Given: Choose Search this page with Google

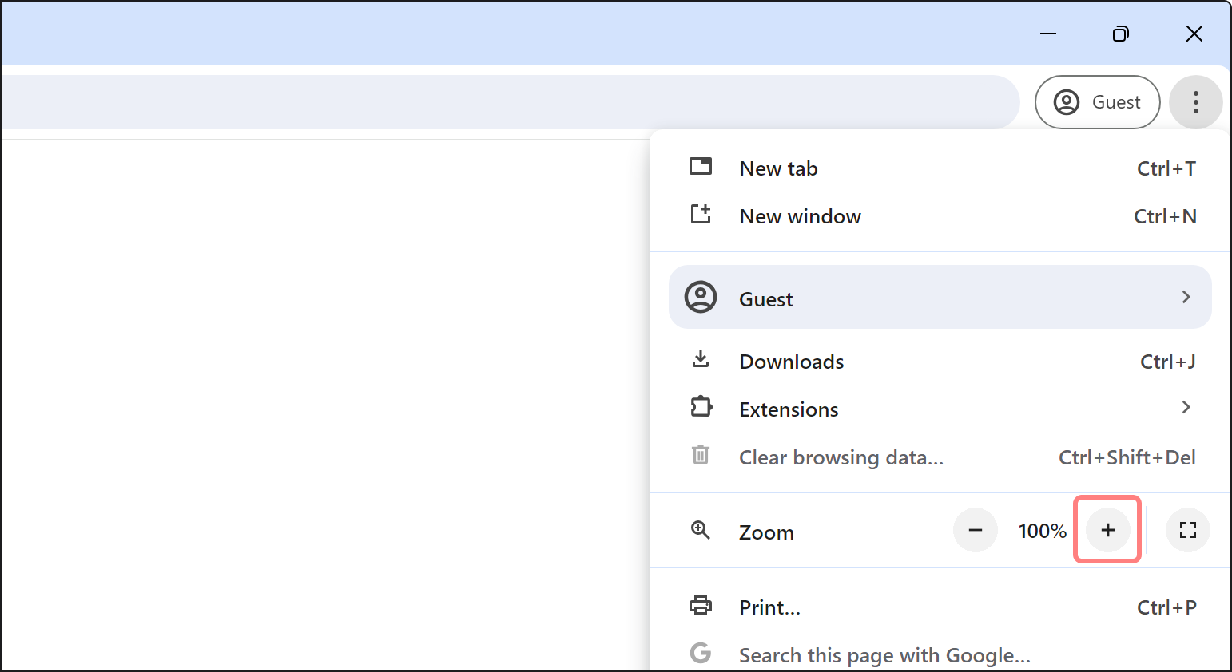Looking at the screenshot, I should click(884, 655).
